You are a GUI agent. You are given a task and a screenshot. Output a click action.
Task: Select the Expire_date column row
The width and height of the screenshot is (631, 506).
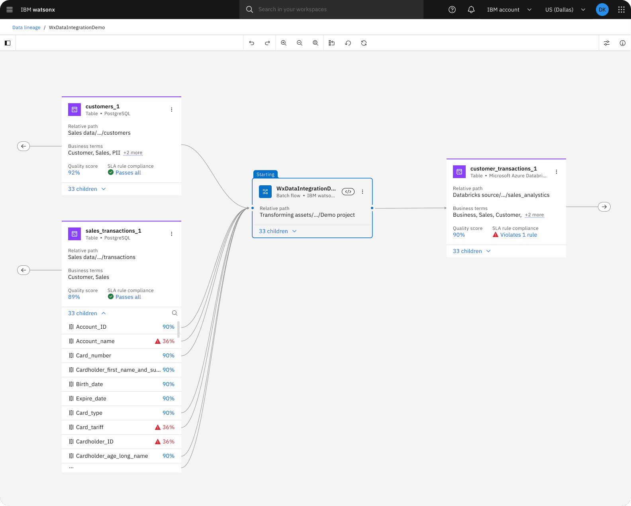click(x=121, y=398)
